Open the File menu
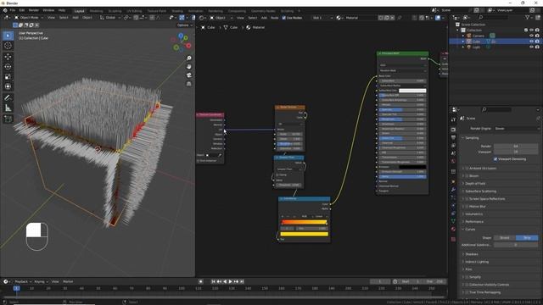This screenshot has height=305, width=543. (x=13, y=10)
